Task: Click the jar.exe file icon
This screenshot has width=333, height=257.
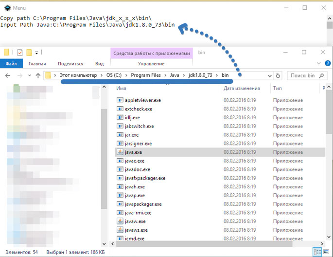Action: [120, 135]
